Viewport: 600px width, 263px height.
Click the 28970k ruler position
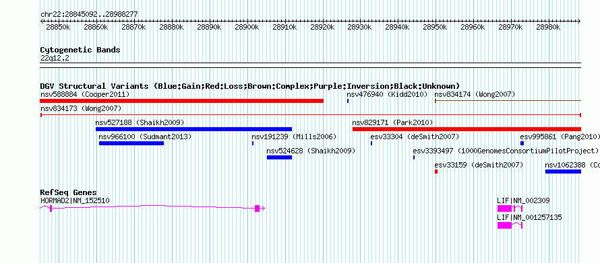511,27
